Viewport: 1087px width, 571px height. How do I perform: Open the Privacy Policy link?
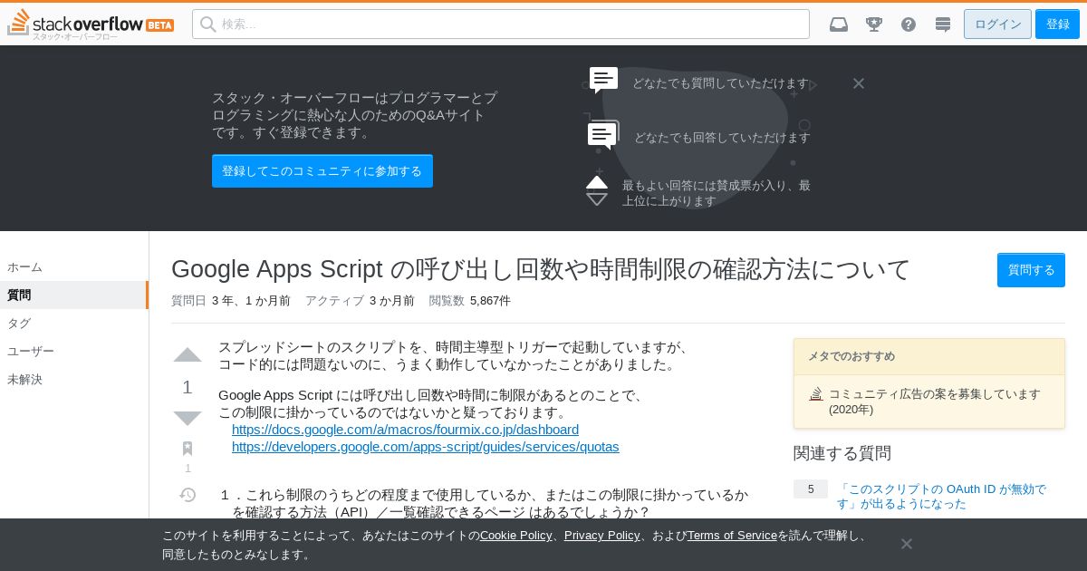[602, 536]
